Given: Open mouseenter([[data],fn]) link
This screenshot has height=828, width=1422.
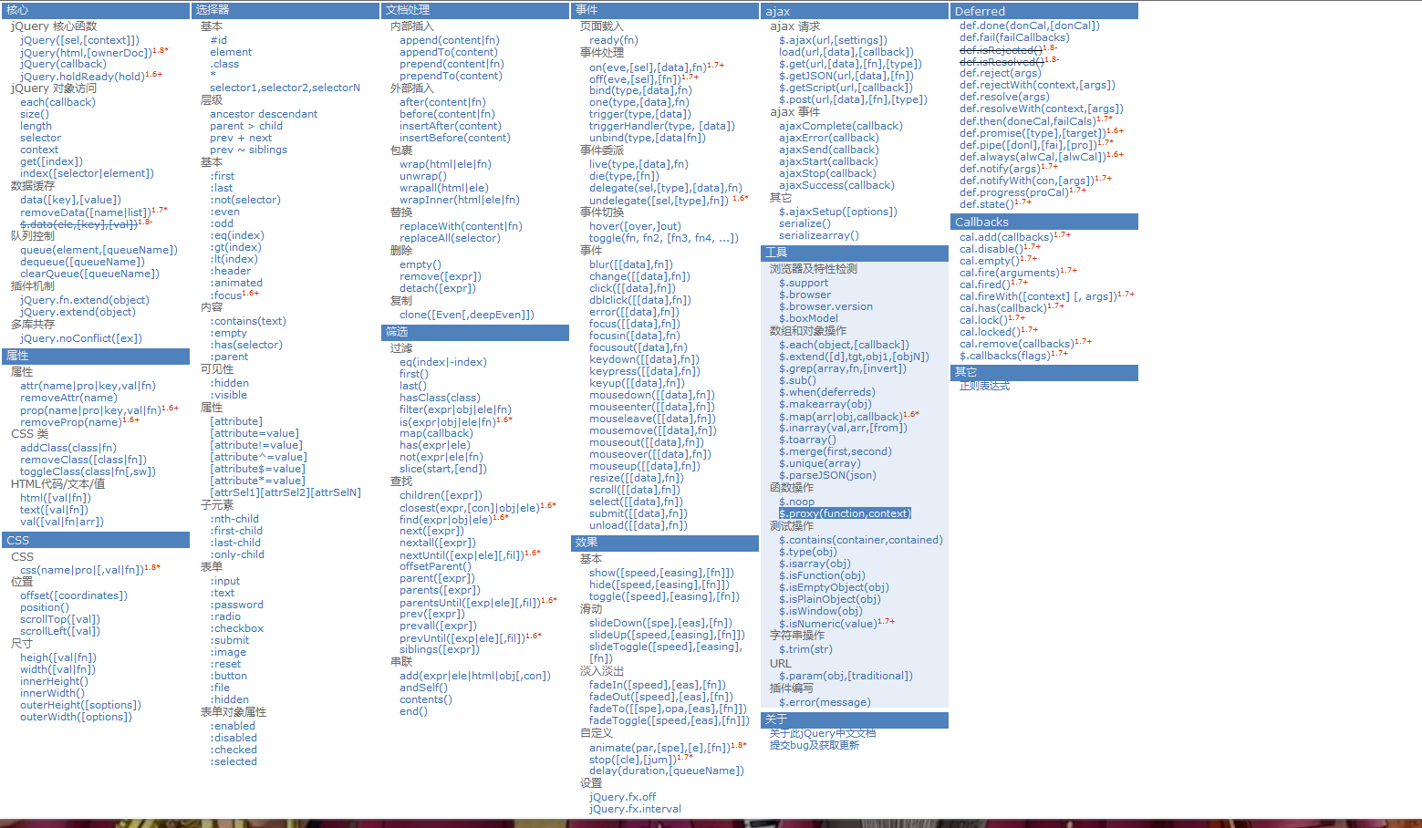Looking at the screenshot, I should click(652, 407).
